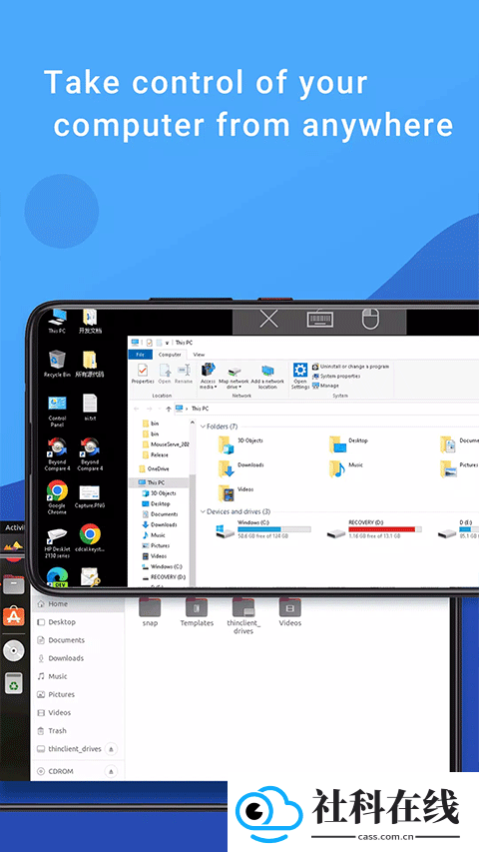Viewport: 479px width, 852px height.
Task: Open the This PC desktop shortcut
Action: tap(57, 321)
